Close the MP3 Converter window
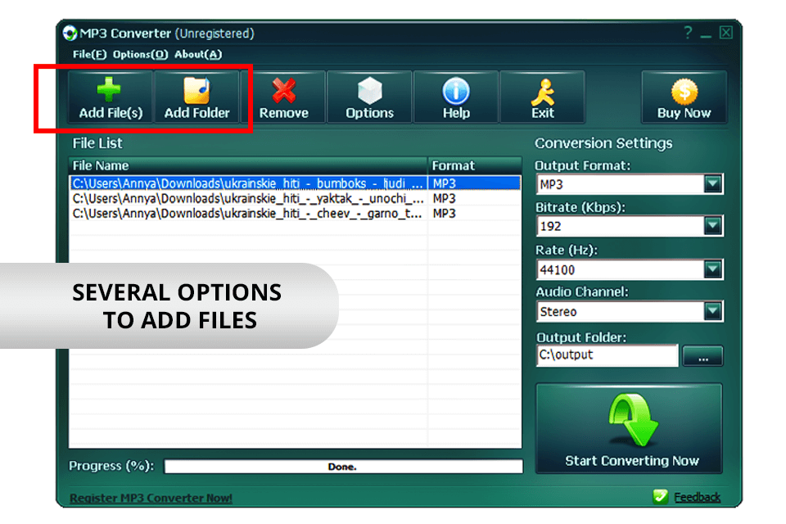786x524 pixels. click(725, 33)
